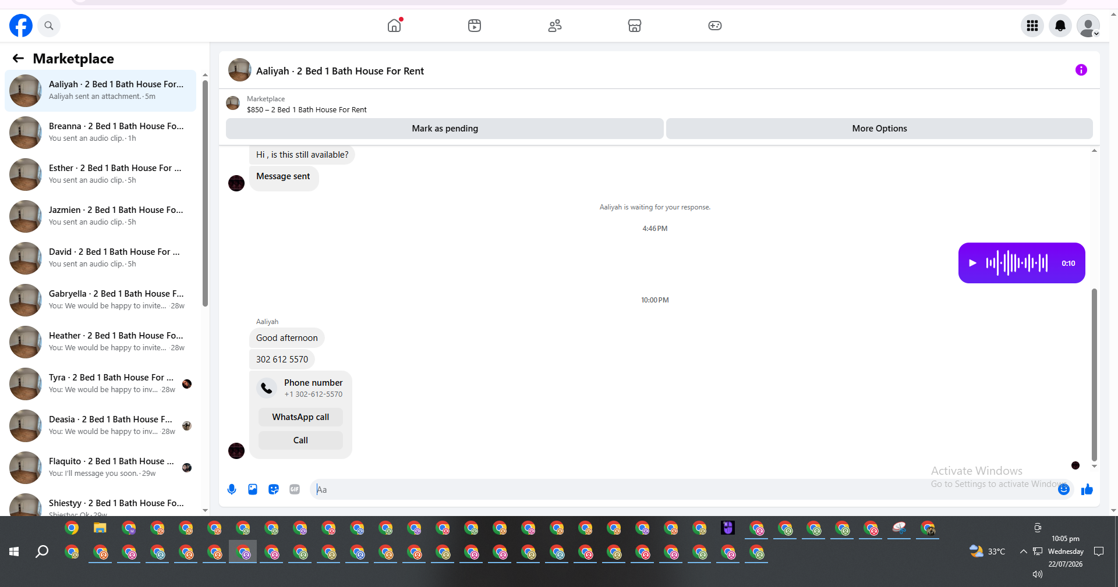Open the grid Menu icon
The width and height of the screenshot is (1118, 587).
click(x=1032, y=26)
